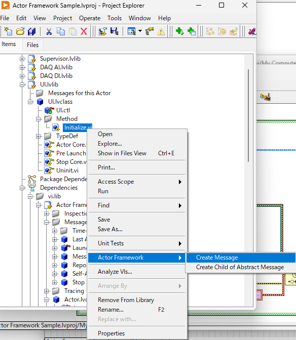
Task: Click the UI.ctl control icon
Action: pos(49,110)
